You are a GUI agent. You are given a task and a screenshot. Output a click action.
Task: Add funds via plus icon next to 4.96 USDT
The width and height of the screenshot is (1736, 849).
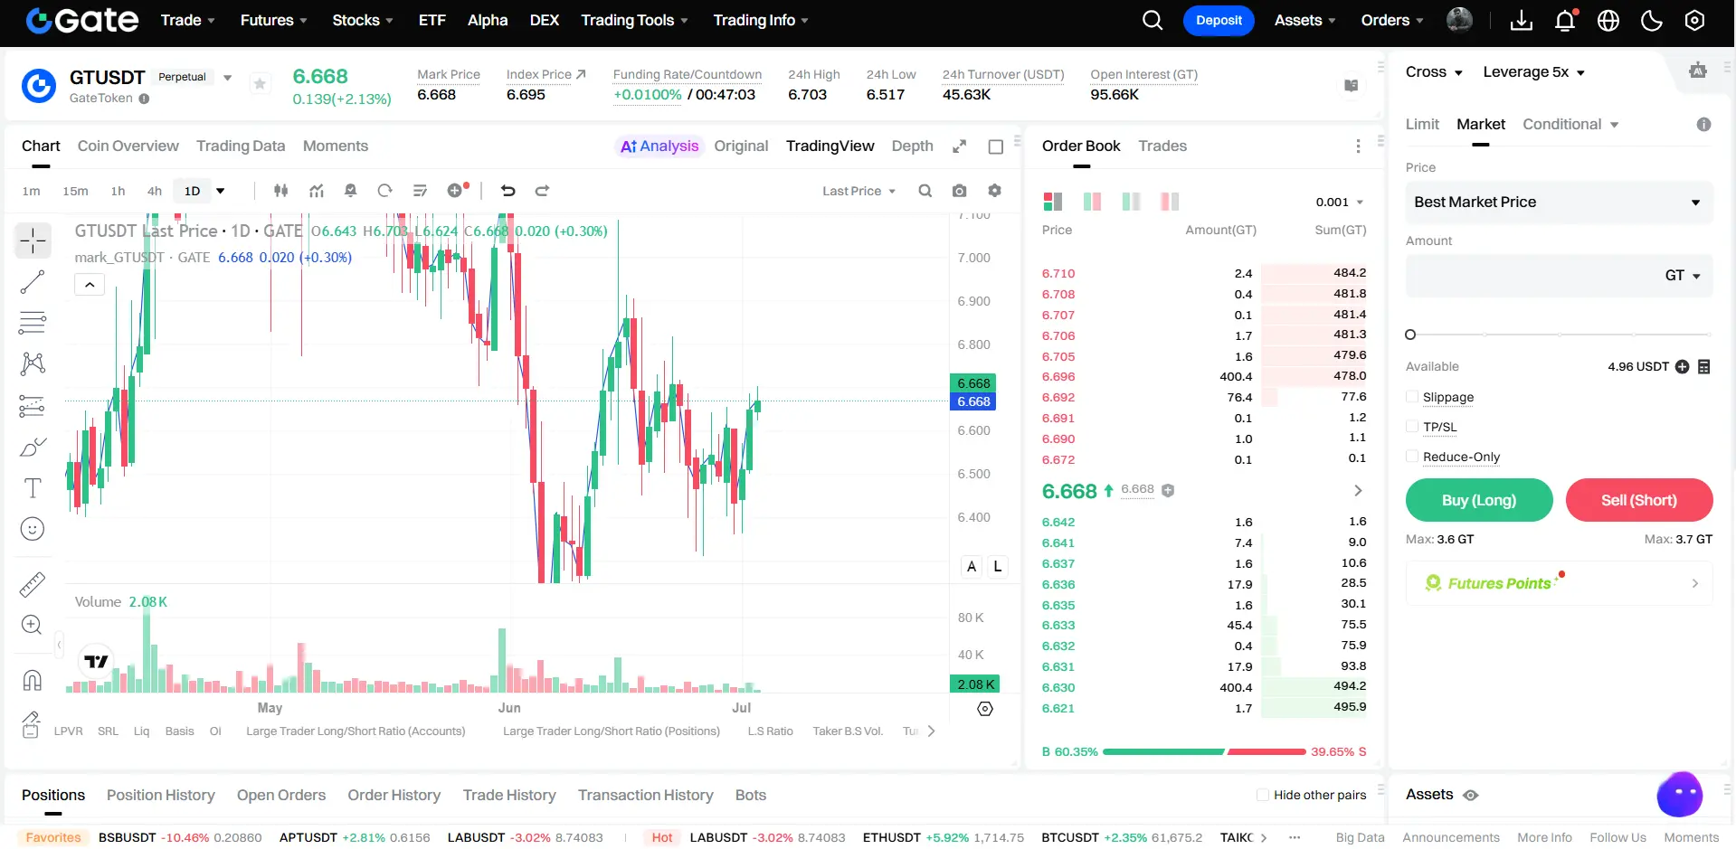point(1683,367)
